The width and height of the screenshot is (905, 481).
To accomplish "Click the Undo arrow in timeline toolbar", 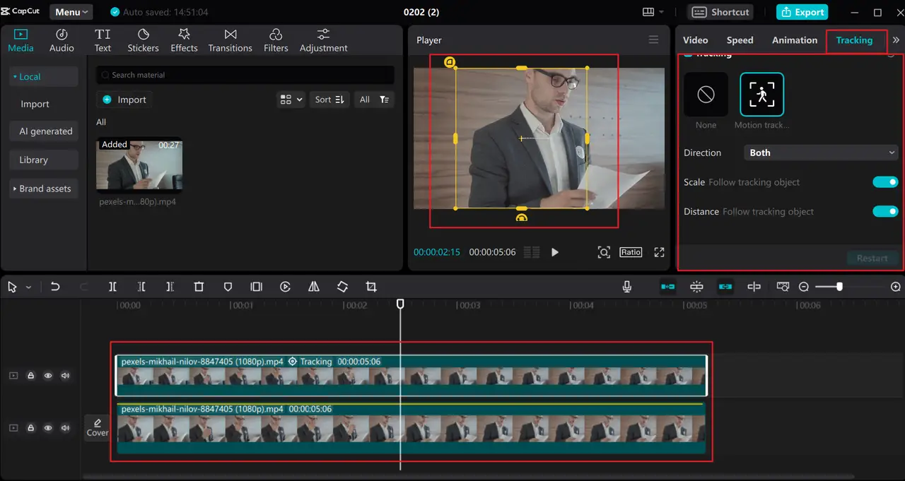I will [x=55, y=287].
